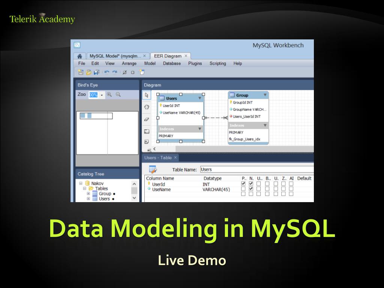The width and height of the screenshot is (384, 288).
Task: Click the new model toolbar icon
Action: pos(81,72)
